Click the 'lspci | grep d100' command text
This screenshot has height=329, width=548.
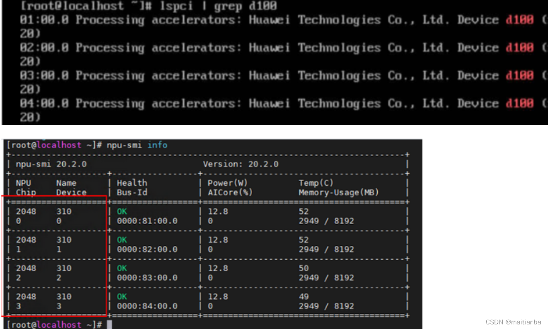[x=218, y=6]
